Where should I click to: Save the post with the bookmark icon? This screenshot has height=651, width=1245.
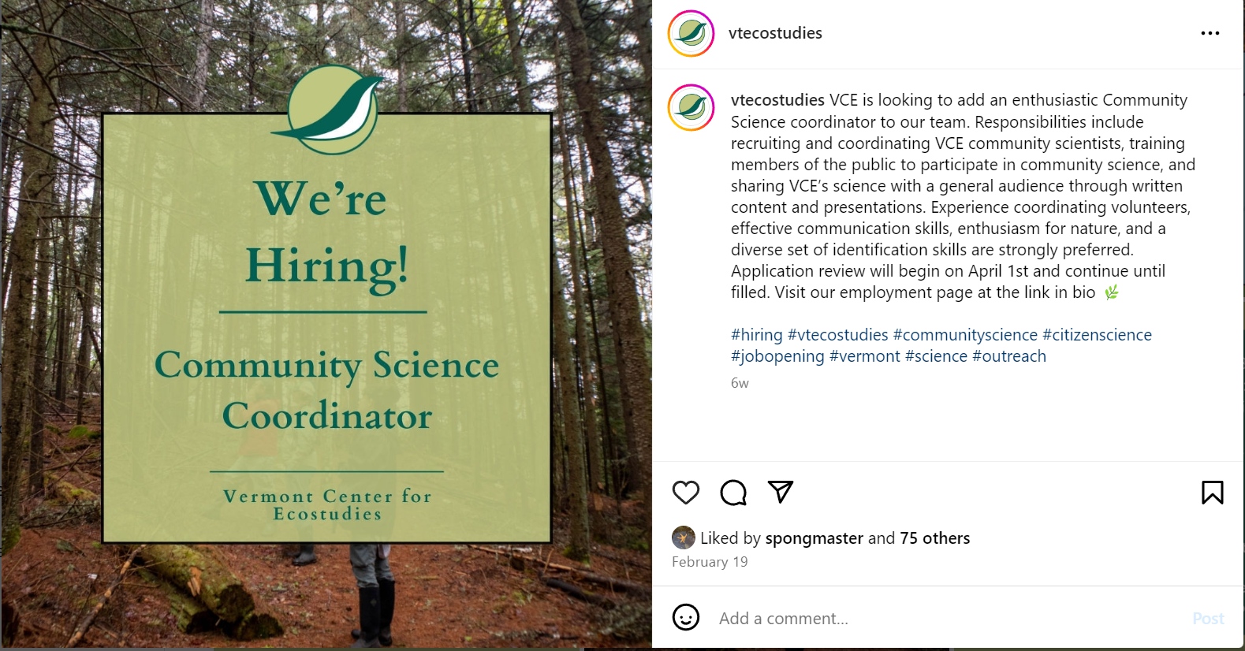click(1212, 493)
